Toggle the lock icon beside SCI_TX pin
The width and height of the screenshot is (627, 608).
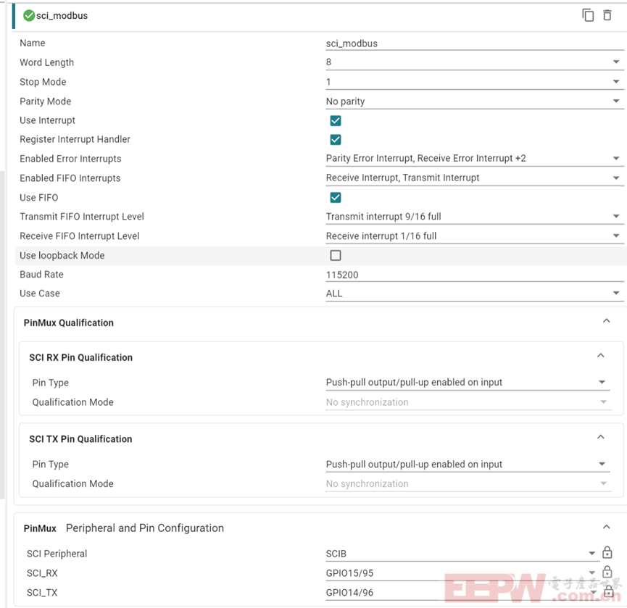pyautogui.click(x=608, y=591)
